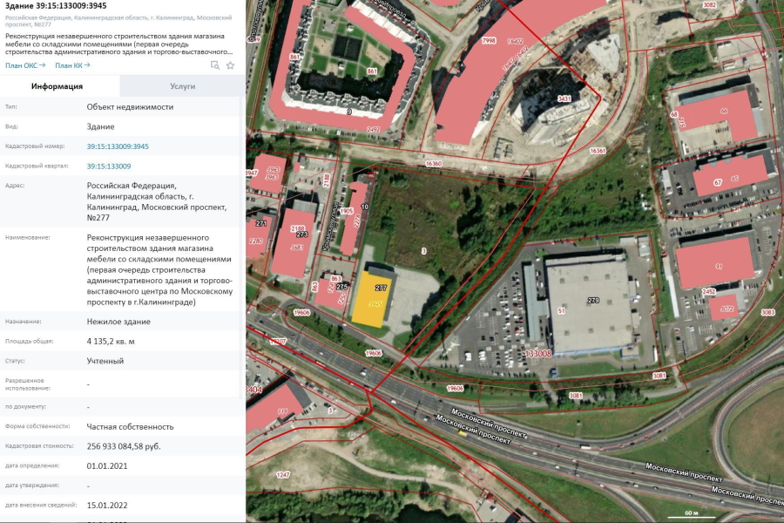
Task: Select parcel 3431 on the map
Action: click(x=564, y=99)
